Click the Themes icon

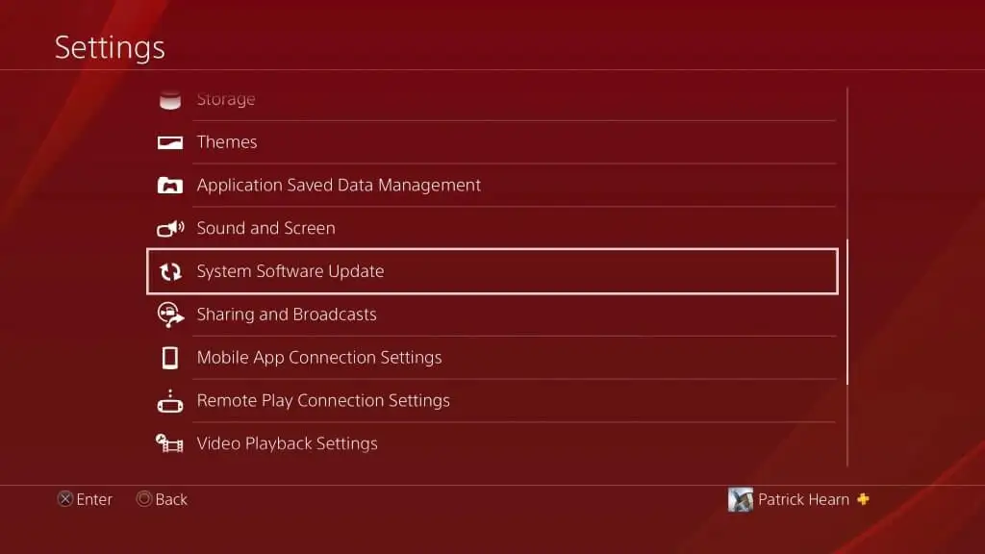tap(169, 142)
